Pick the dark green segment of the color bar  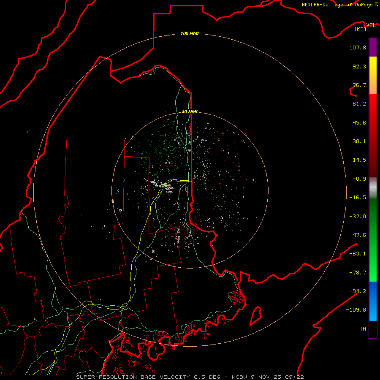[x=373, y=213]
